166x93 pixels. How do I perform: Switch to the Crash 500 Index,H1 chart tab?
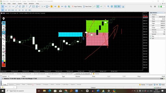click(53, 74)
